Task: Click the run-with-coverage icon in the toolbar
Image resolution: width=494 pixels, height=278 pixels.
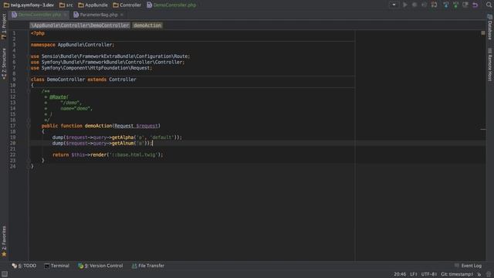Action: pyautogui.click(x=424, y=5)
